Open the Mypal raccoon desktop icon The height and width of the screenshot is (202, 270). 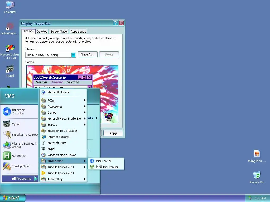[10, 71]
